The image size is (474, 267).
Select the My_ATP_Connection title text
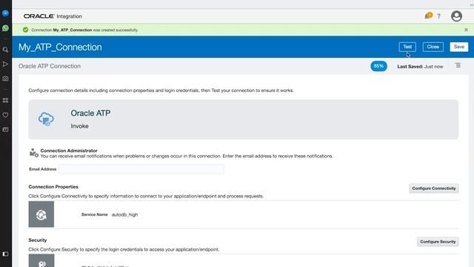pyautogui.click(x=60, y=47)
